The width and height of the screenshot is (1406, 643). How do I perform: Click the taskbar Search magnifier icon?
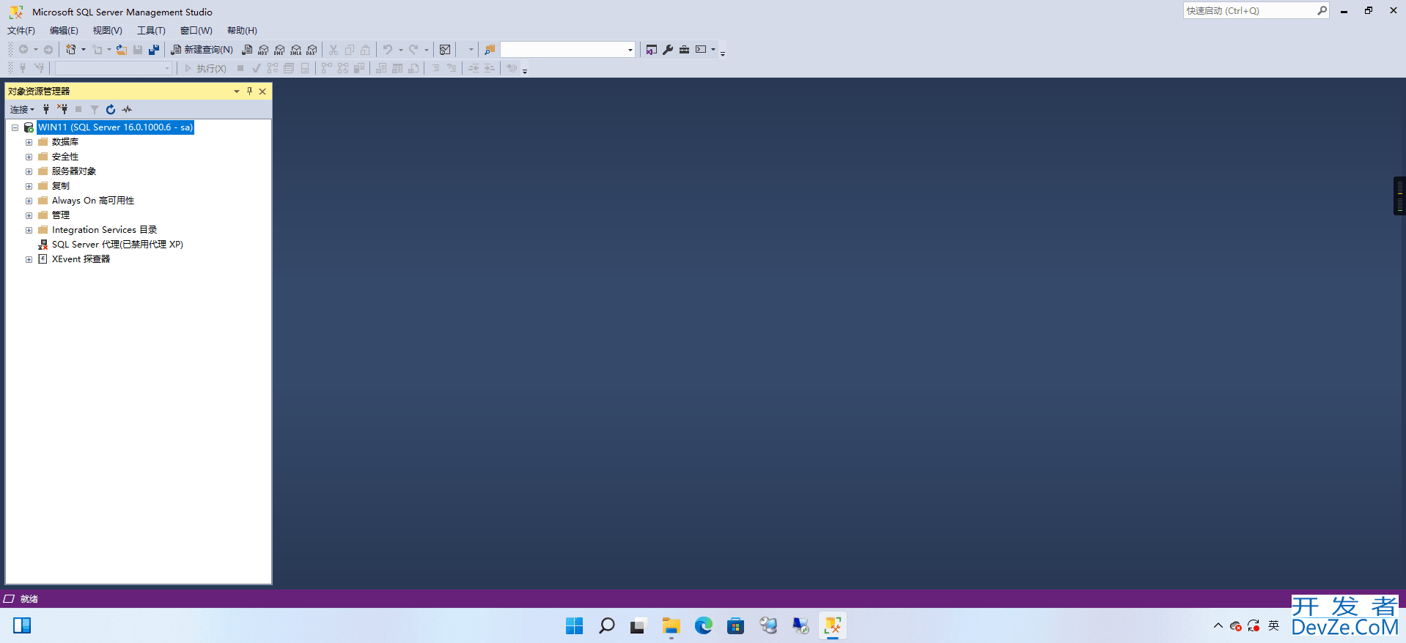coord(607,626)
